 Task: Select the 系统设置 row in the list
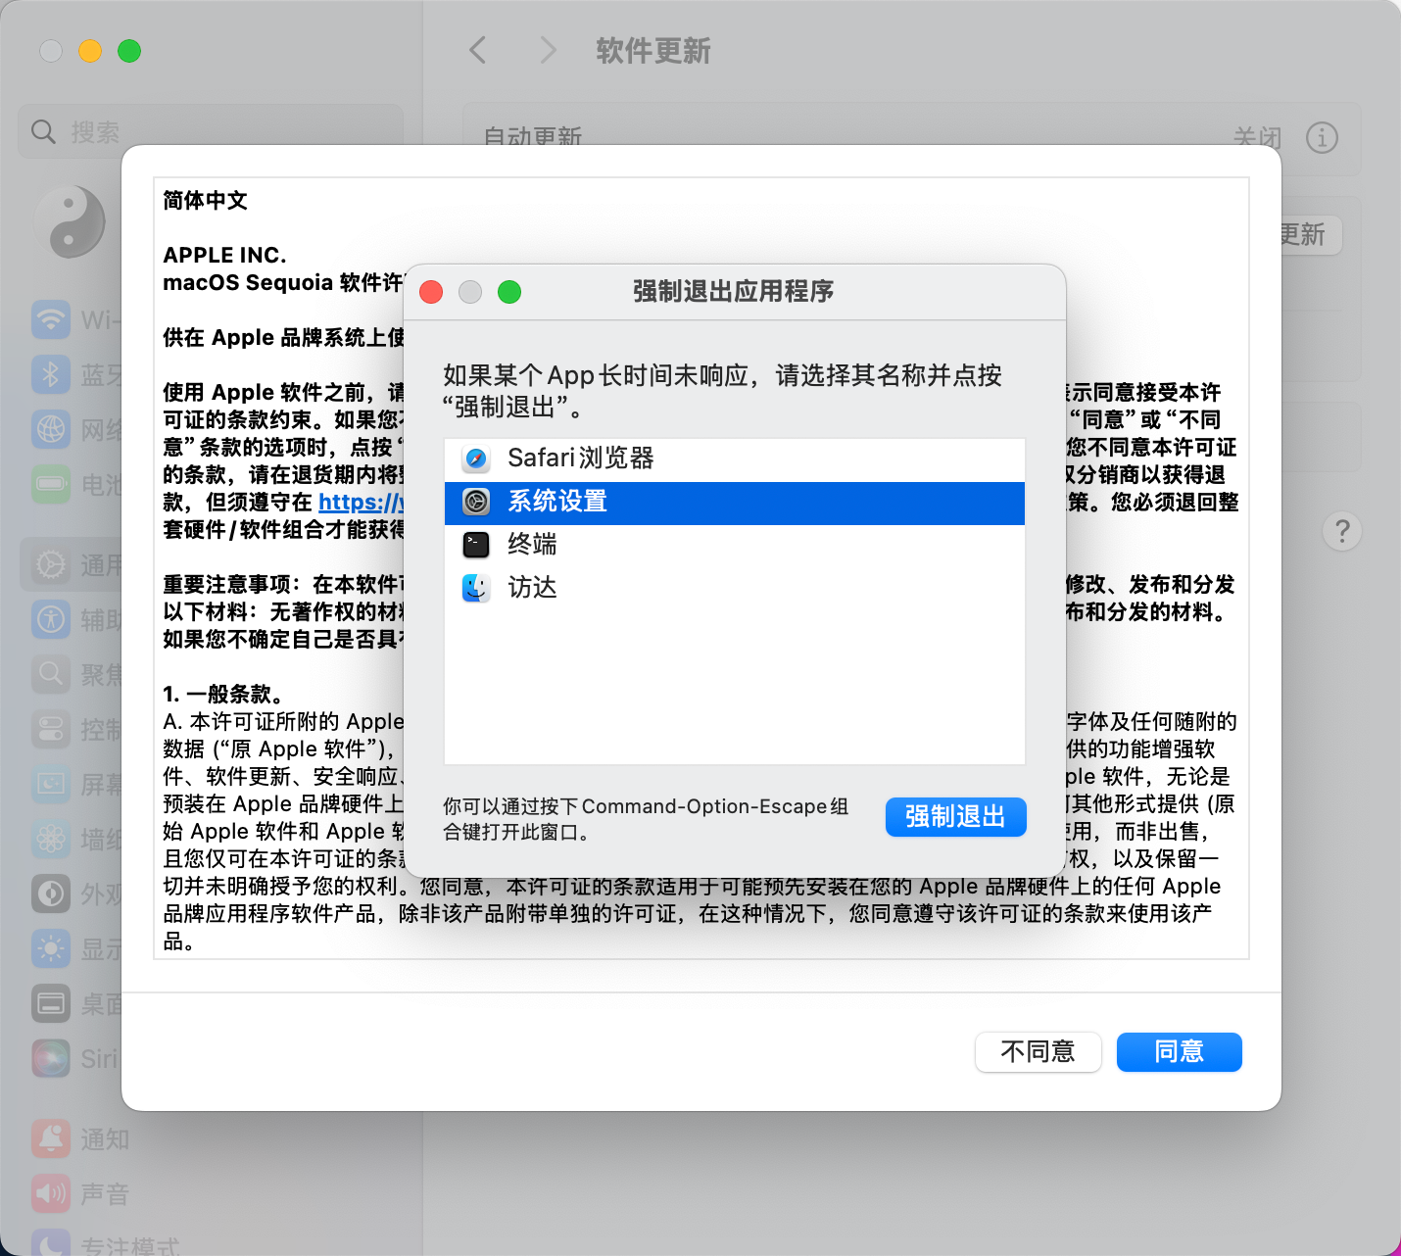734,503
